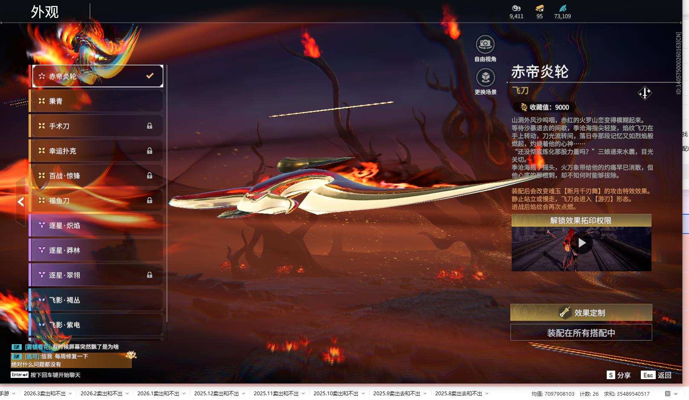
Task: Click the 3D rotate arrows icon beside 赤帝炎轮 title
Action: 645,93
